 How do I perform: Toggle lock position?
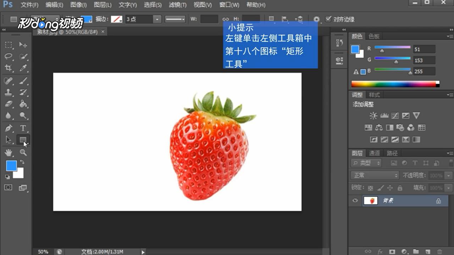coord(390,188)
